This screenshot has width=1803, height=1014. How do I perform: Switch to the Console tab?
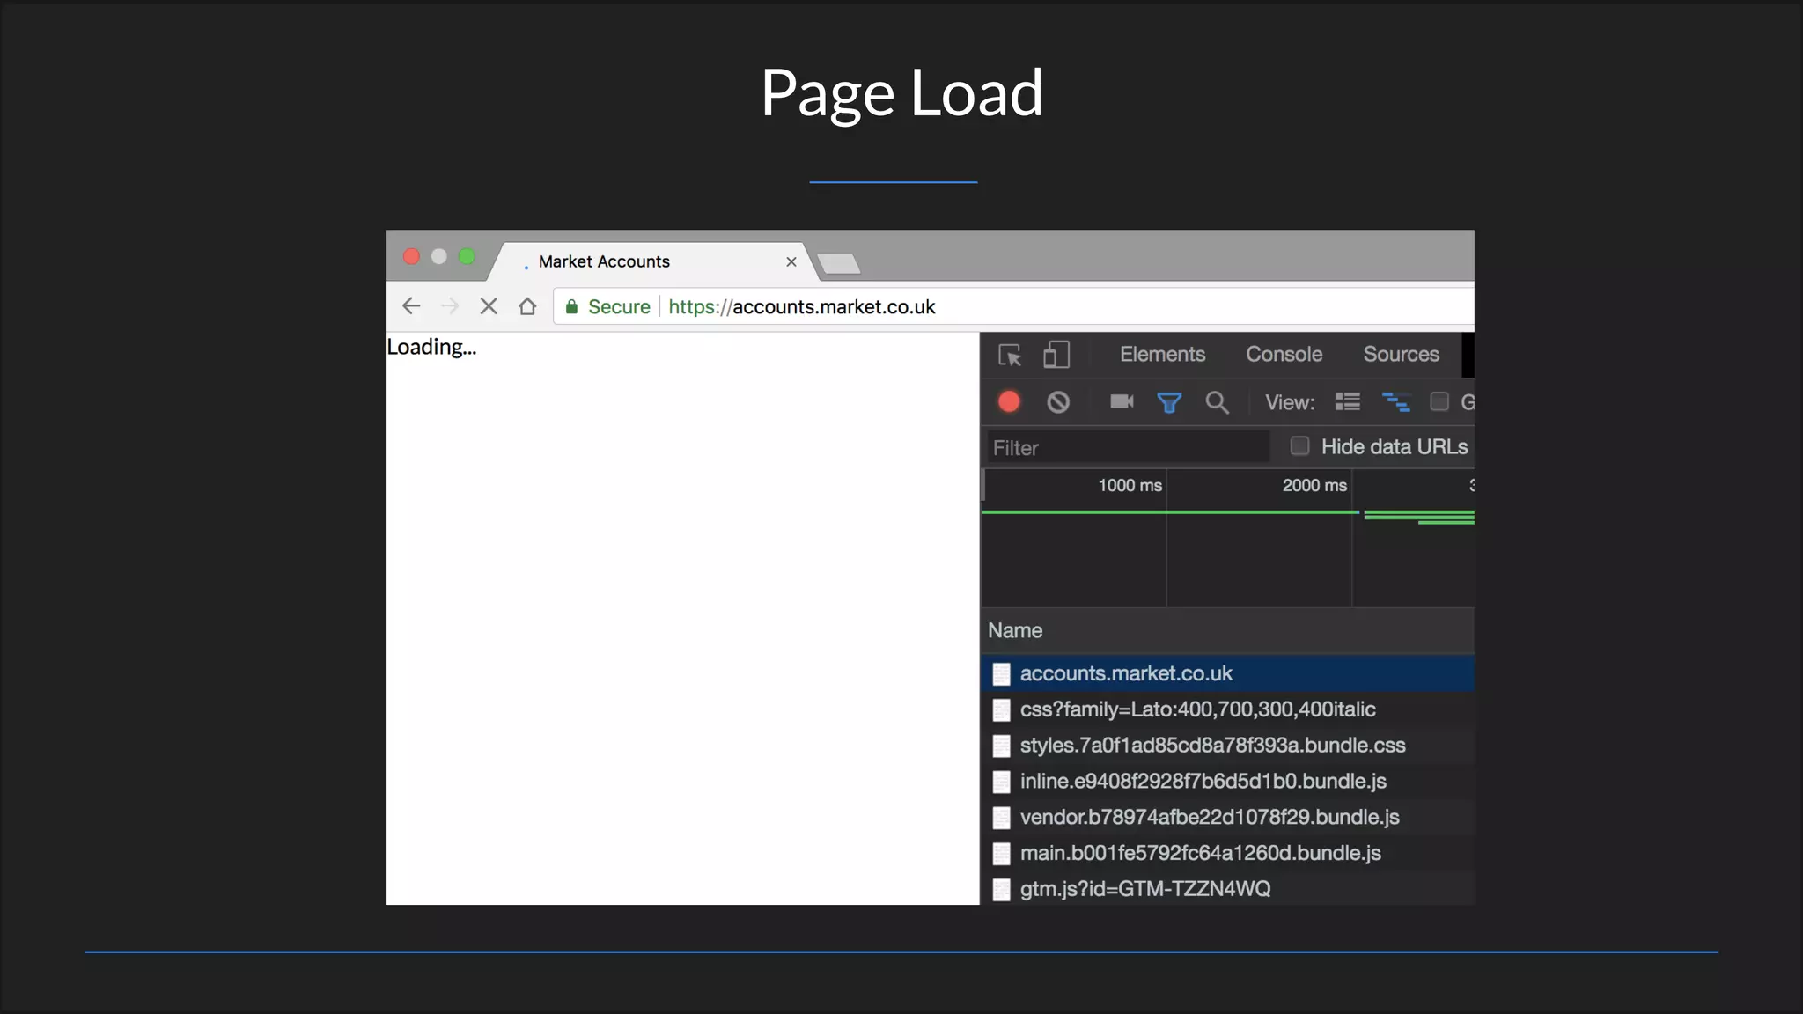[1284, 355]
